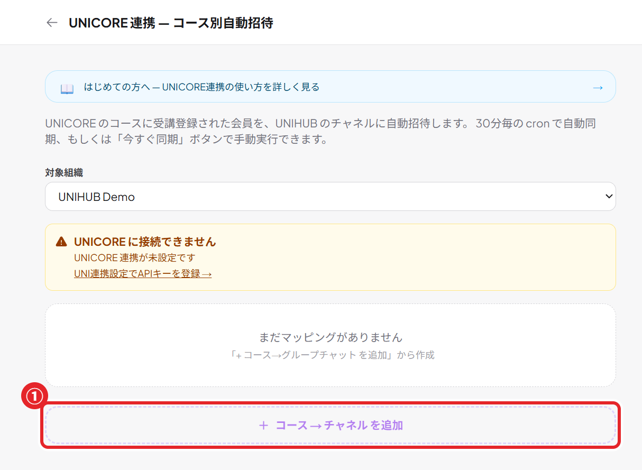Open the book icon in the guide banner

(67, 88)
